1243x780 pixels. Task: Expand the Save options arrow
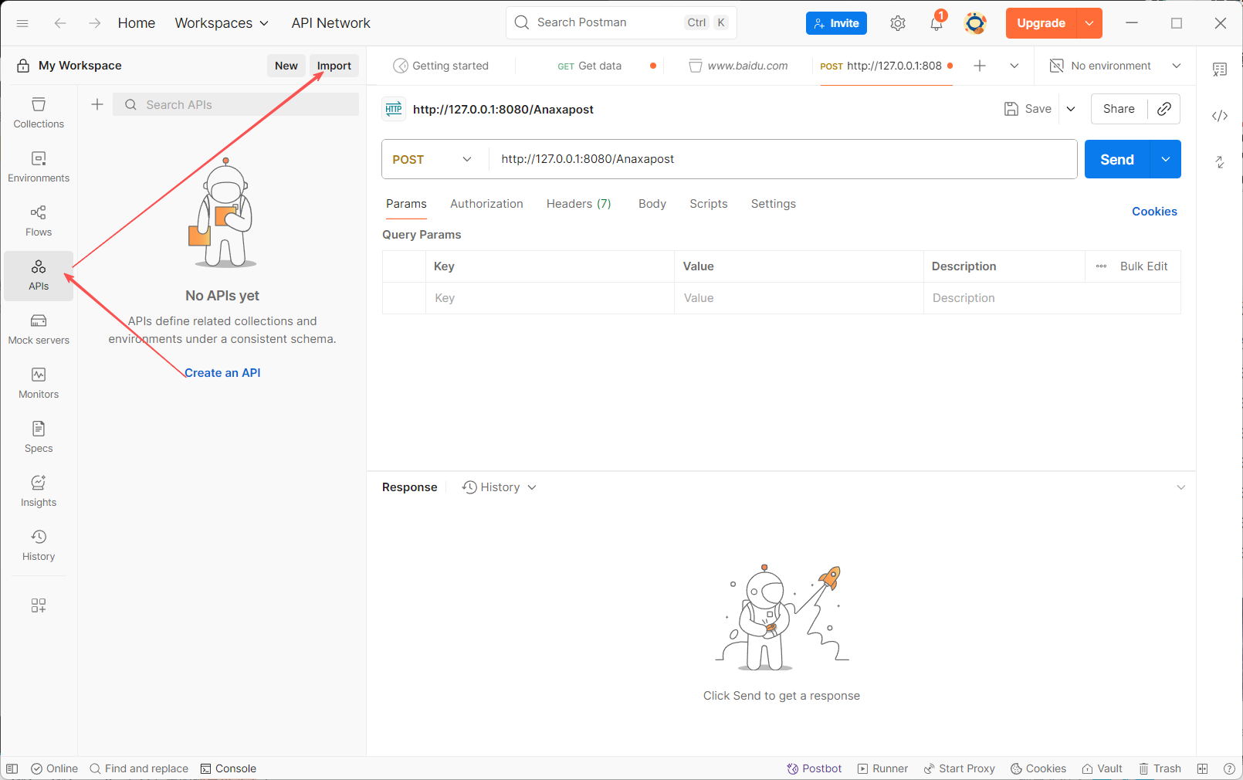pyautogui.click(x=1071, y=109)
